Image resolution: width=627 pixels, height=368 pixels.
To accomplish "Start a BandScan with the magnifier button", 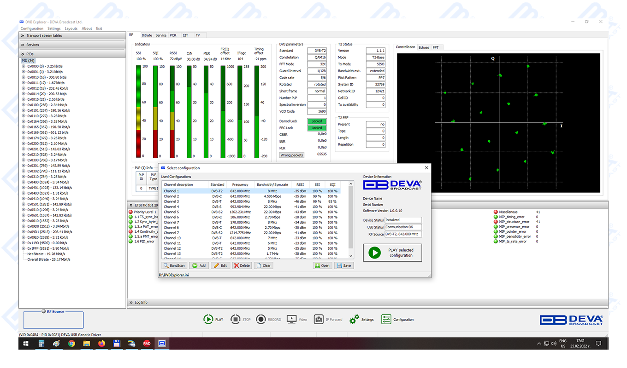I will point(174,265).
